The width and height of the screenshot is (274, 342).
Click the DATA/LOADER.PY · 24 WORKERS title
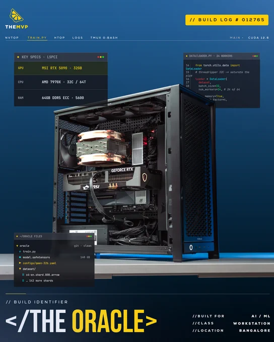point(211,56)
